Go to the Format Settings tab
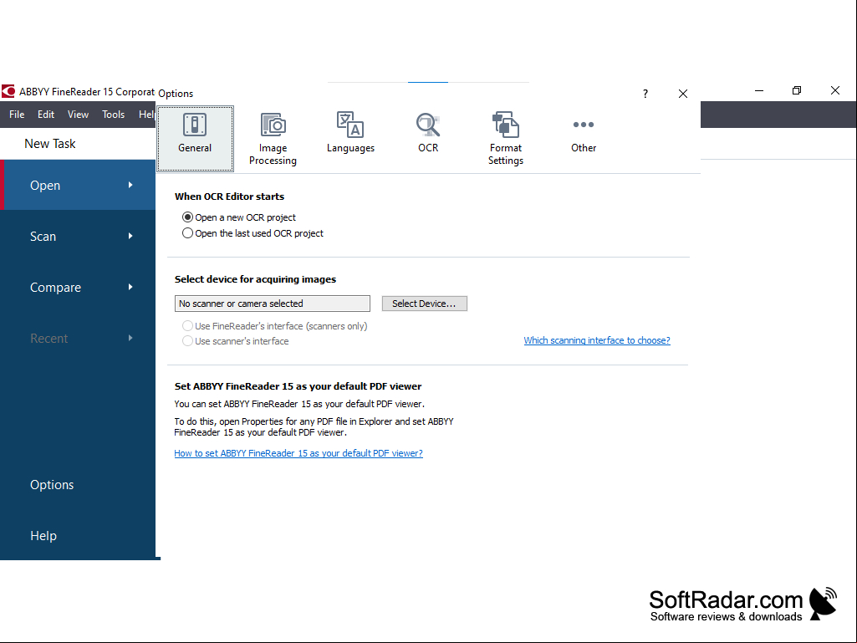Viewport: 857px width, 643px height. coord(506,139)
